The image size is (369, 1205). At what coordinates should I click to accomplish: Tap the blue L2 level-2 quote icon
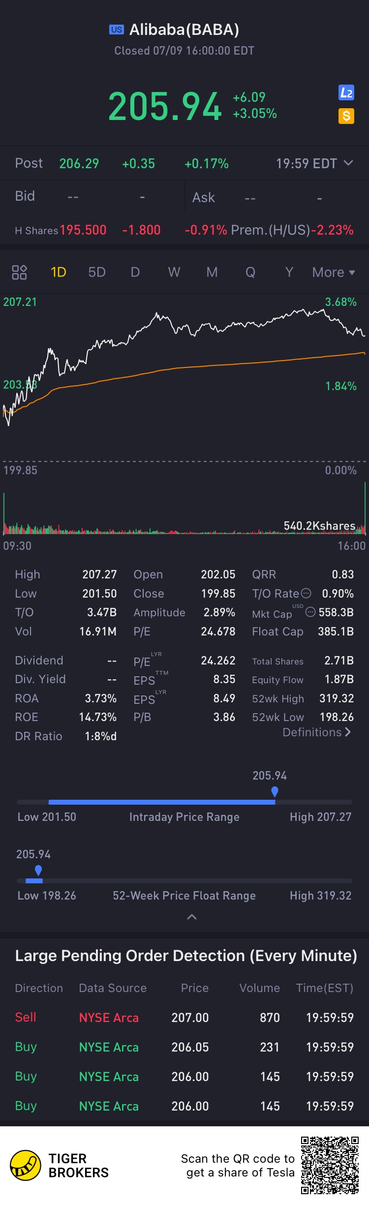(346, 92)
